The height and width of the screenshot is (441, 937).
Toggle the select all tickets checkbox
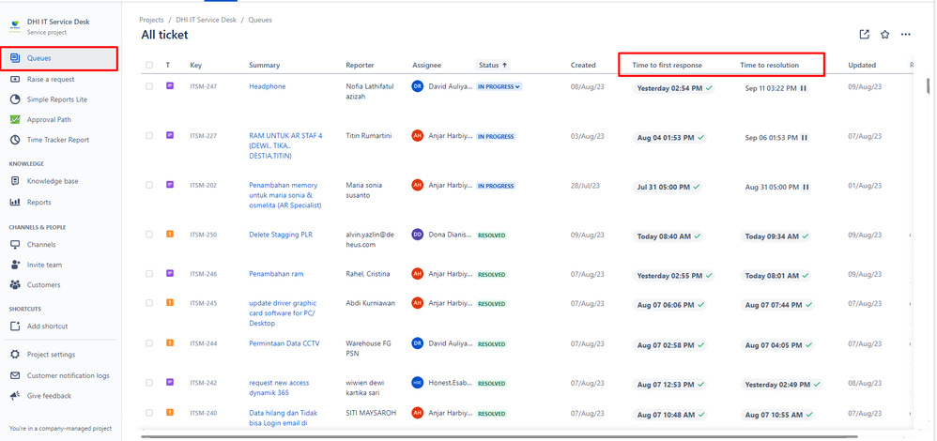click(149, 65)
